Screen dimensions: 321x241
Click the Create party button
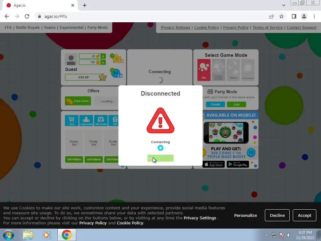click(x=215, y=104)
